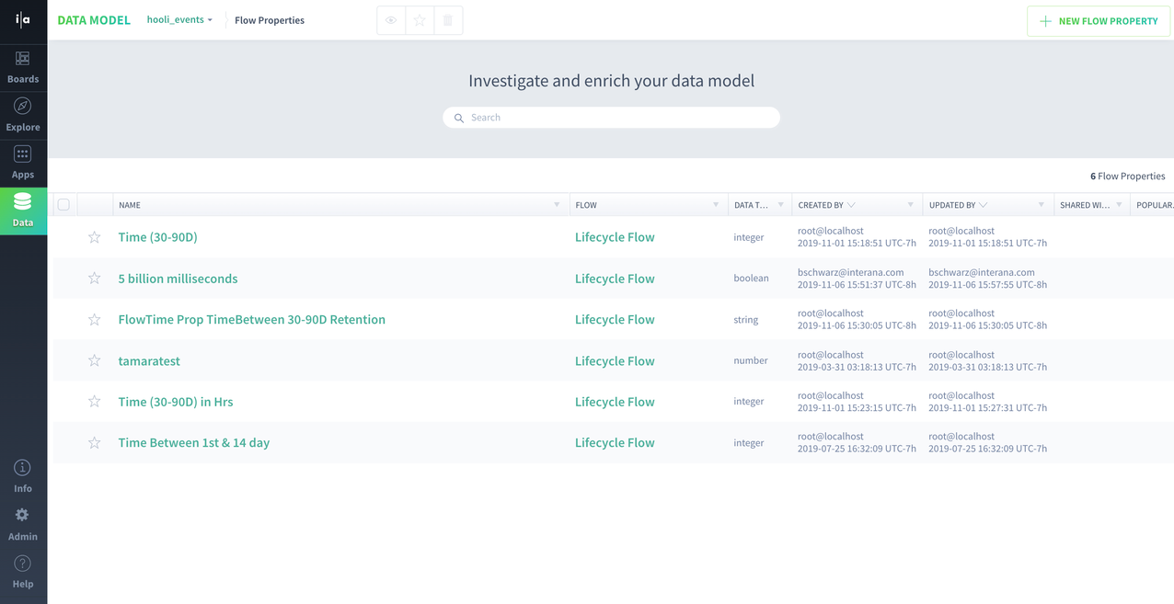The width and height of the screenshot is (1174, 604).
Task: Open the Time (30-90D) property link
Action: pyautogui.click(x=157, y=237)
